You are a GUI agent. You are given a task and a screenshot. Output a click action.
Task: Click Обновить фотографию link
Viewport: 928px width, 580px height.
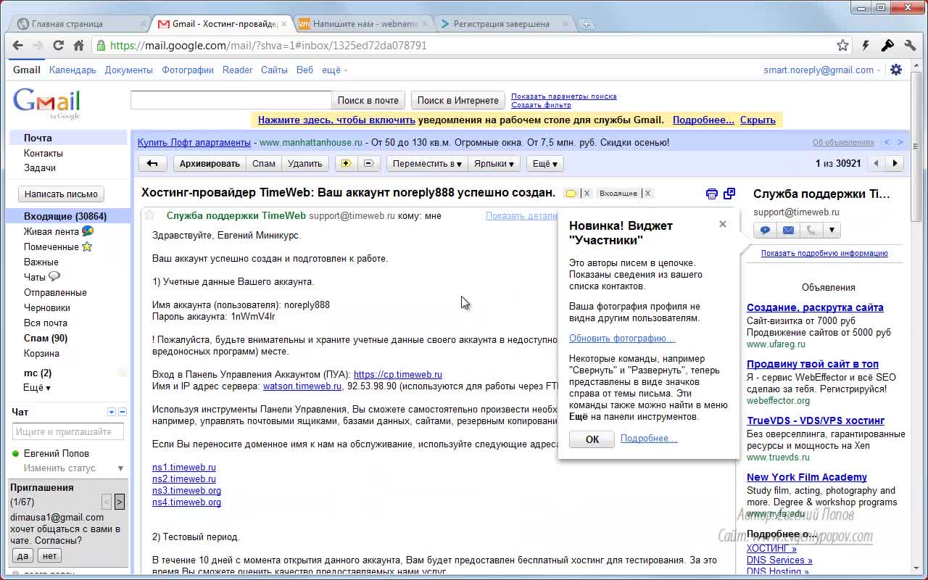[622, 339]
